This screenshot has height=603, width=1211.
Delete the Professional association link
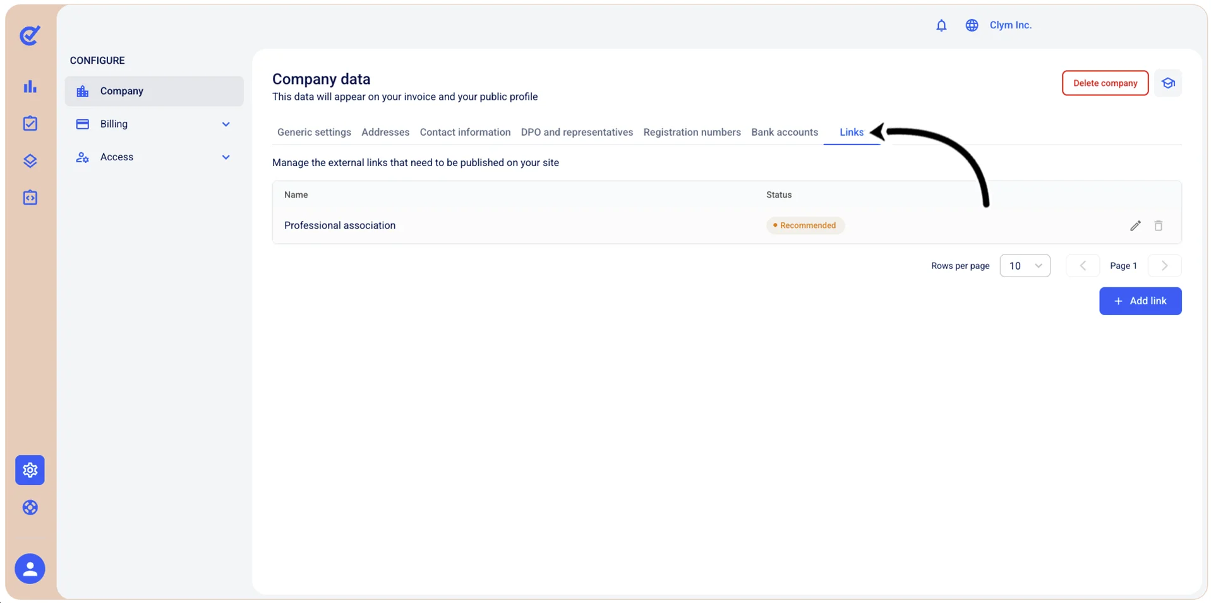[x=1158, y=225]
